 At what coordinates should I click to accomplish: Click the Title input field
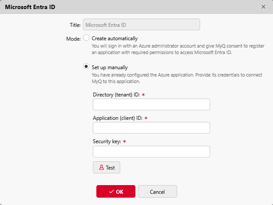click(141, 25)
